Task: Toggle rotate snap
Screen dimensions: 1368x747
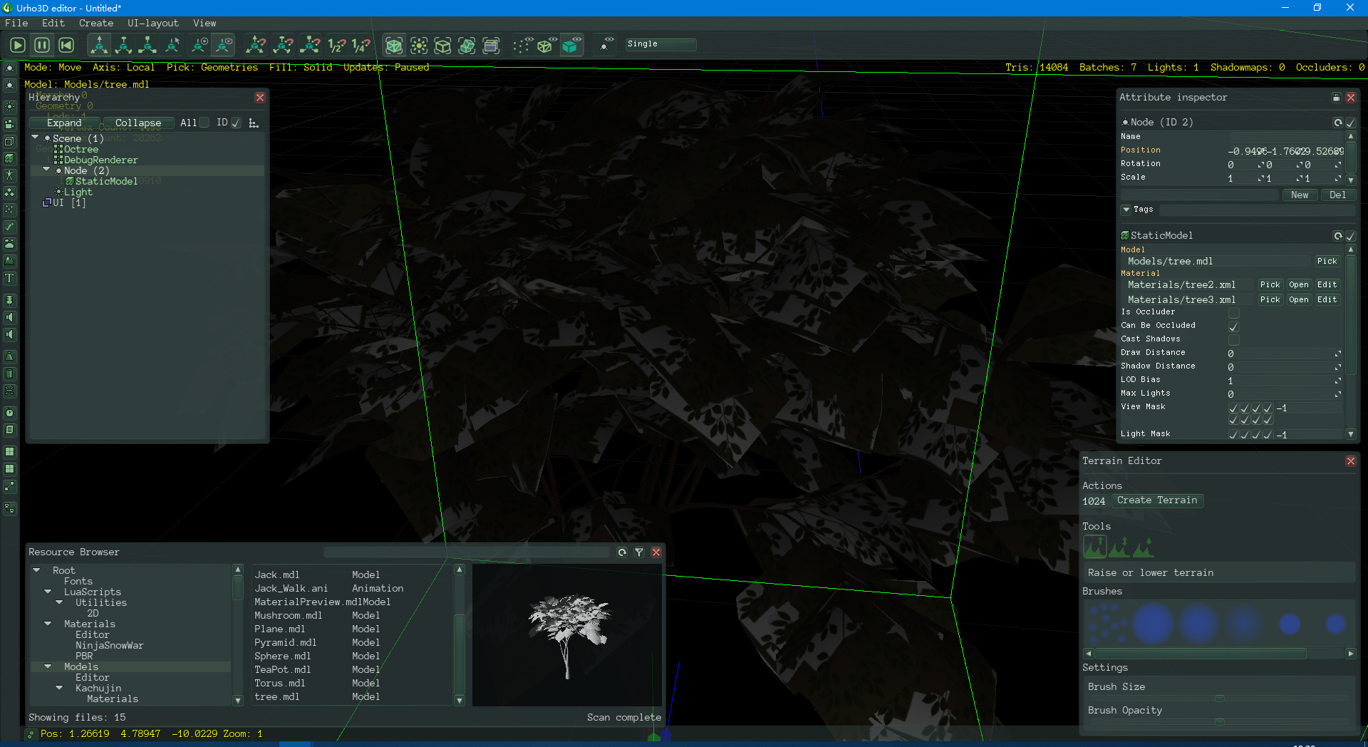Action: pyautogui.click(x=283, y=46)
